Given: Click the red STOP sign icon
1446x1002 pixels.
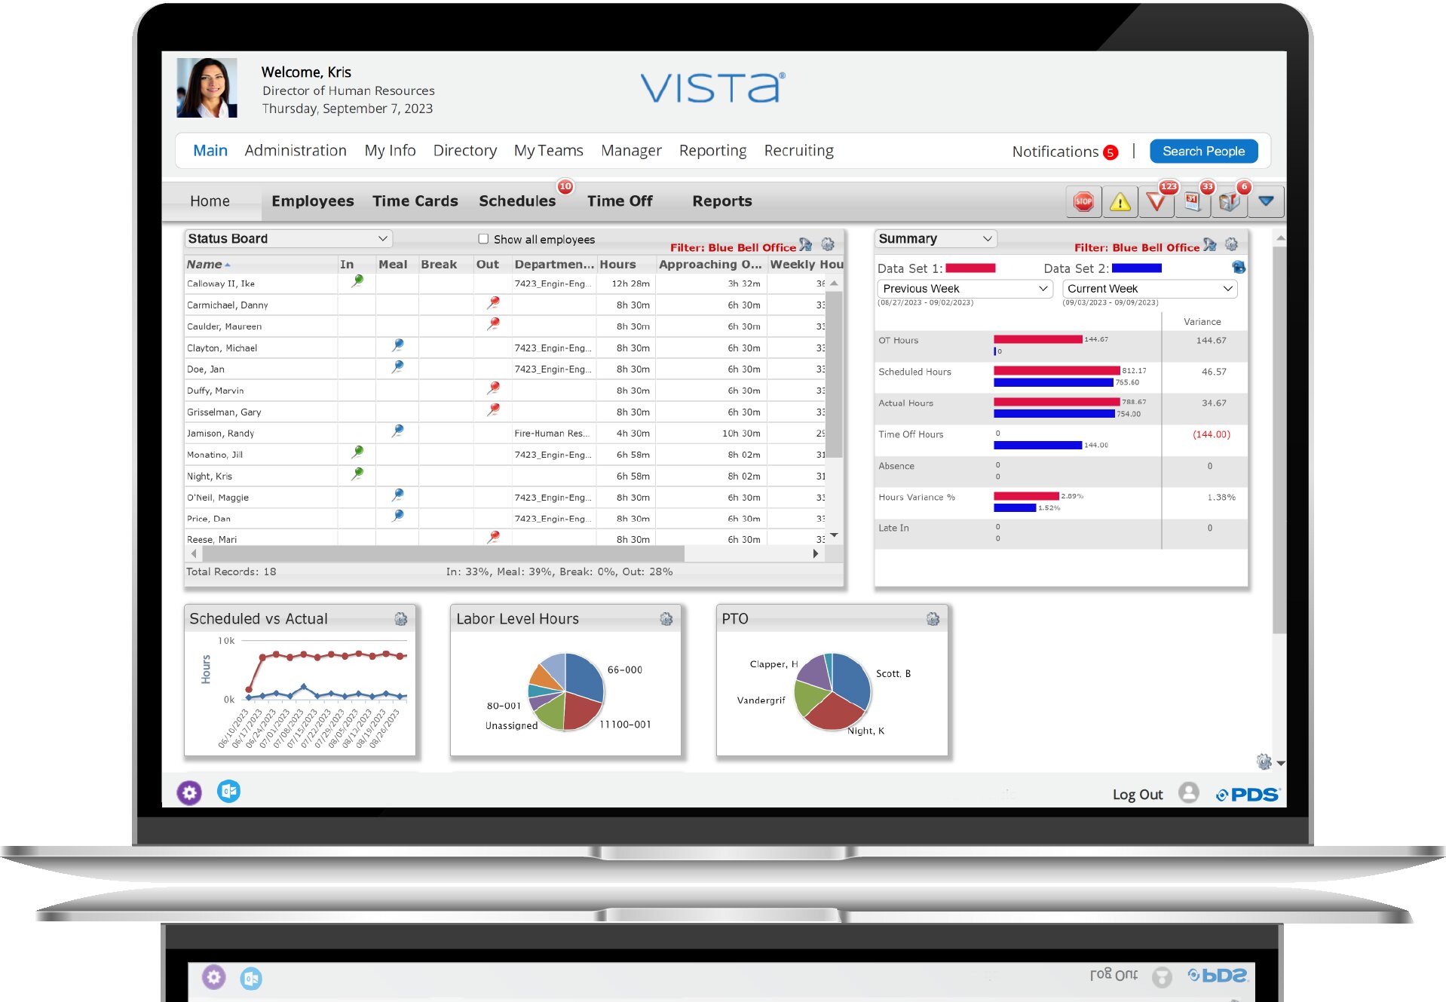Looking at the screenshot, I should click(1083, 201).
